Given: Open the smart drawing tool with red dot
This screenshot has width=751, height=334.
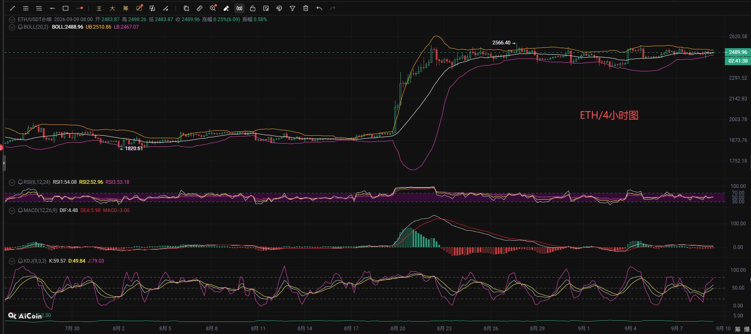Looking at the screenshot, I should pos(139,8).
